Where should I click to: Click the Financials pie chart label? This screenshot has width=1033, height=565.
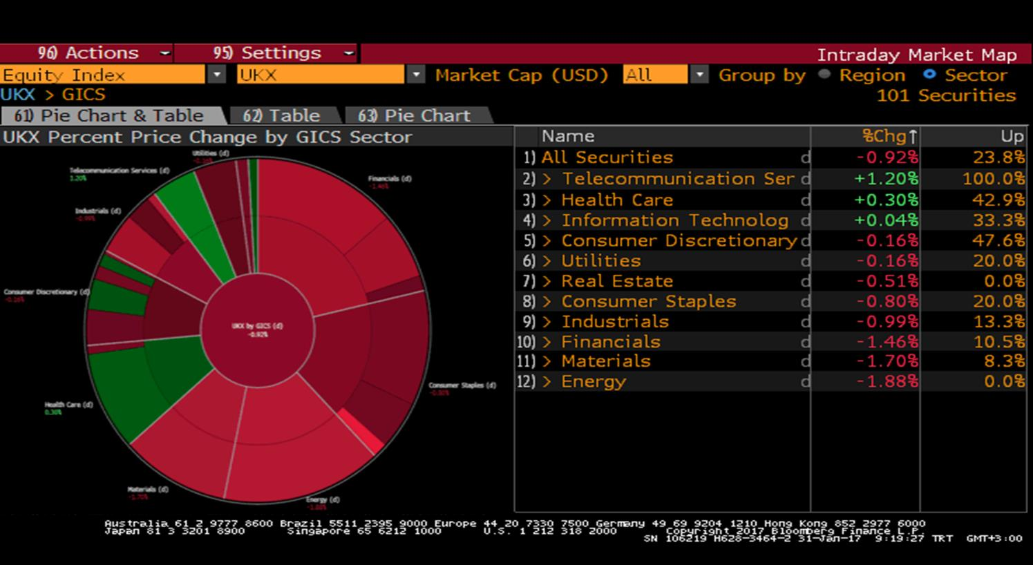[x=390, y=179]
